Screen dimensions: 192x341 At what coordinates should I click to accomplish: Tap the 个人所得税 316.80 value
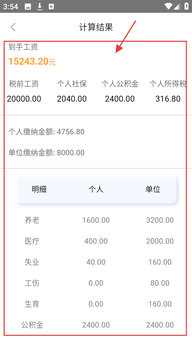tap(168, 99)
